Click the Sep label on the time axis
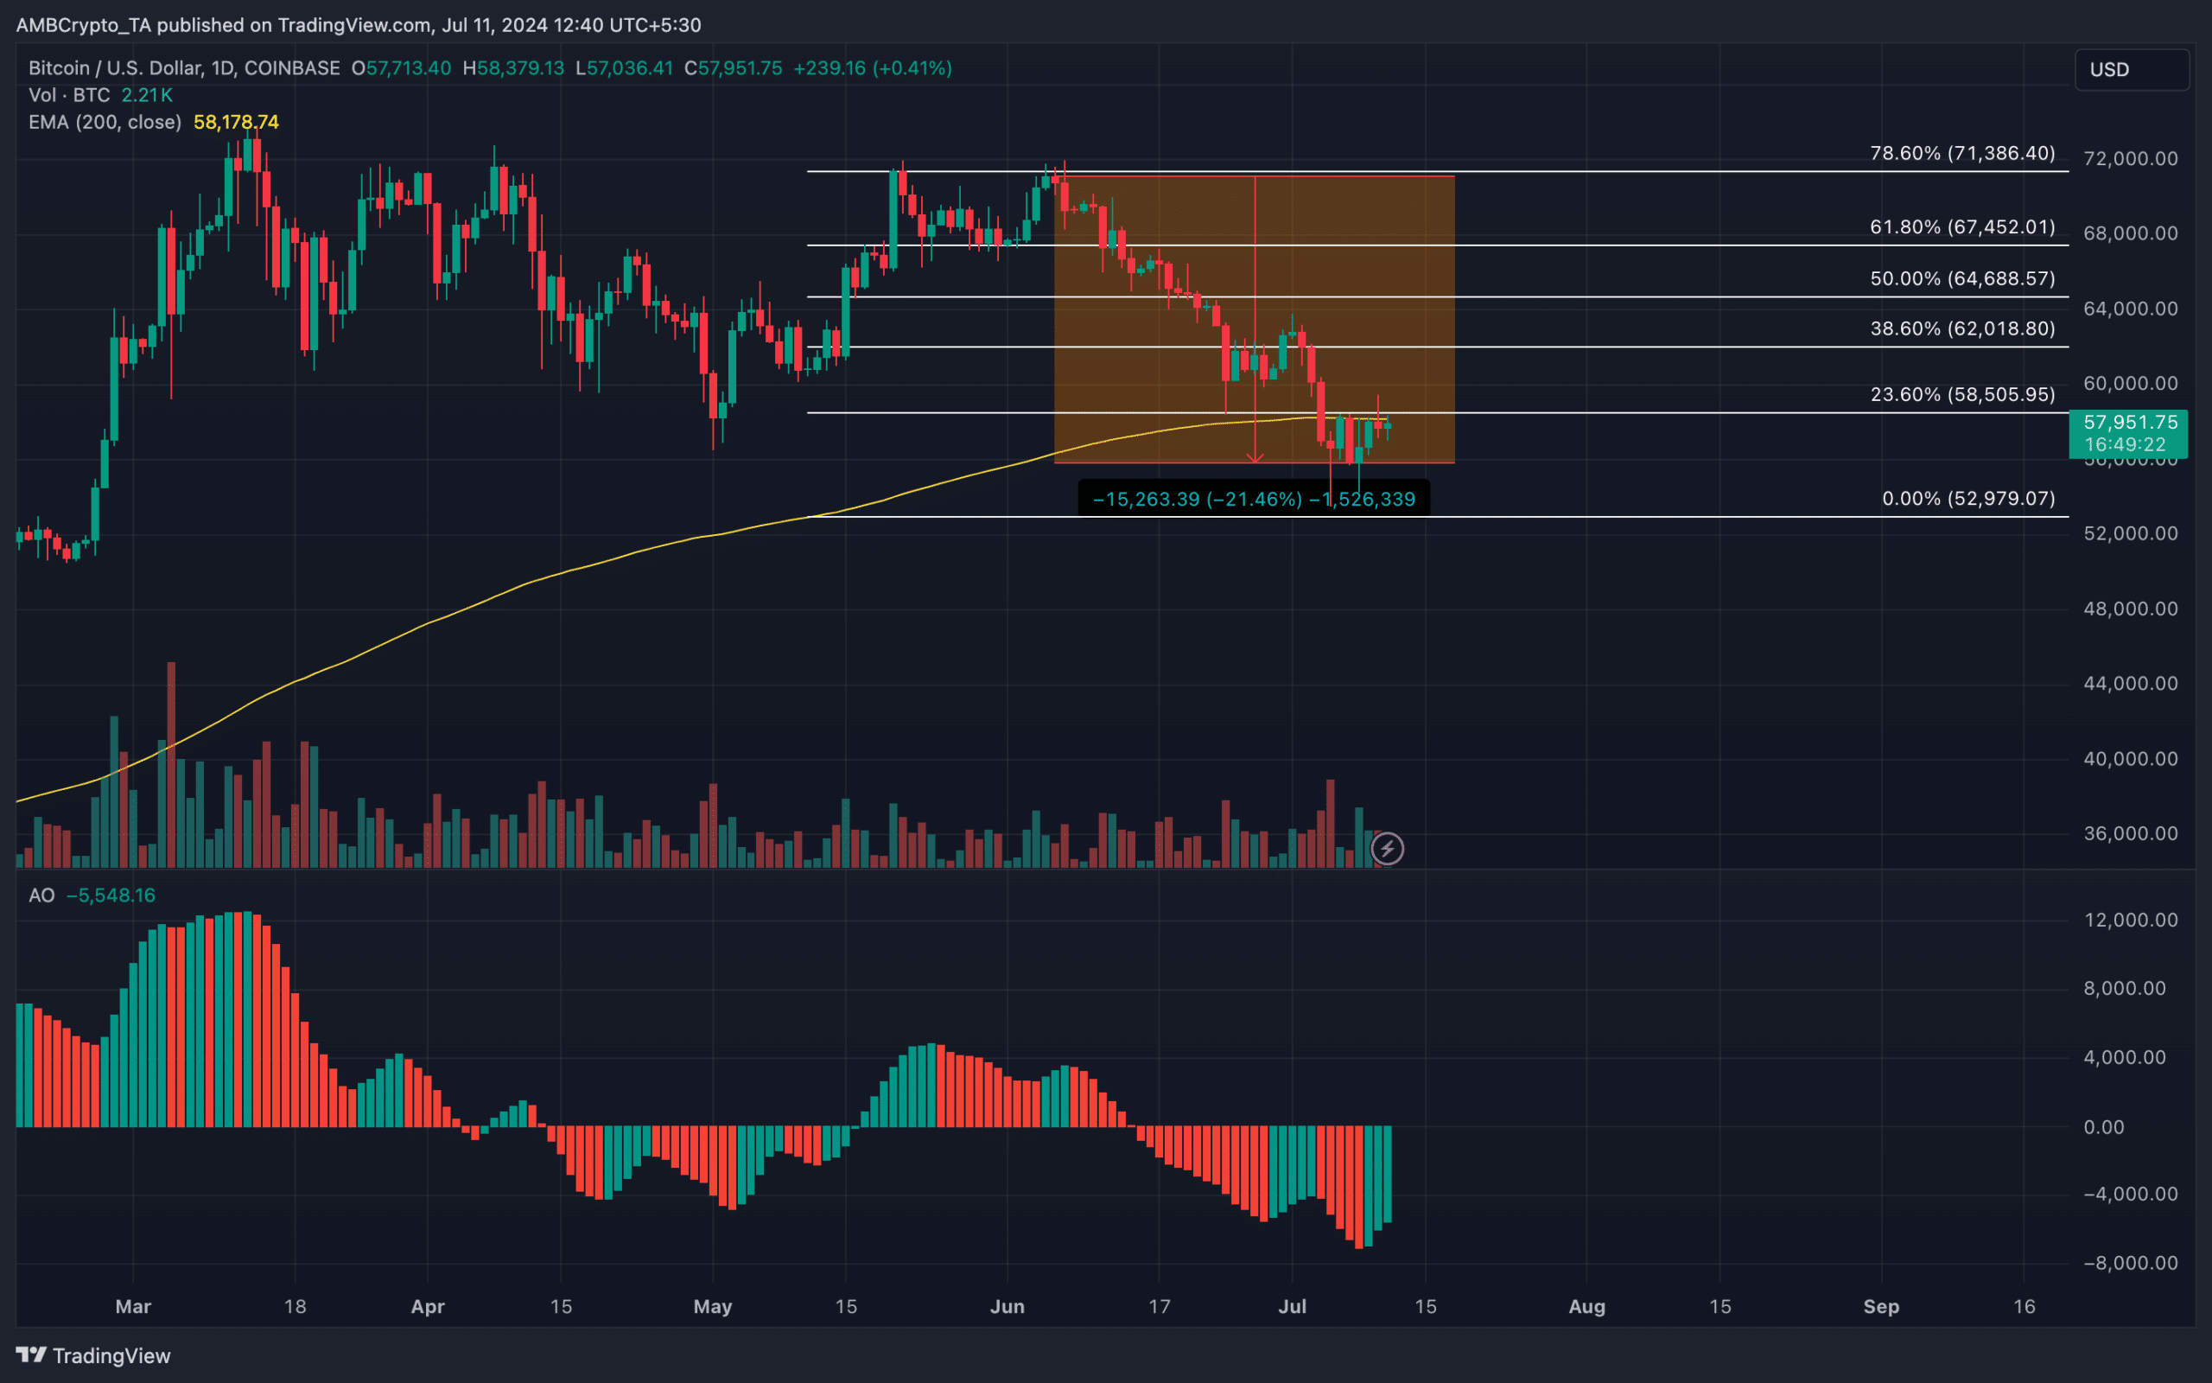The width and height of the screenshot is (2212, 1383). (1881, 1306)
